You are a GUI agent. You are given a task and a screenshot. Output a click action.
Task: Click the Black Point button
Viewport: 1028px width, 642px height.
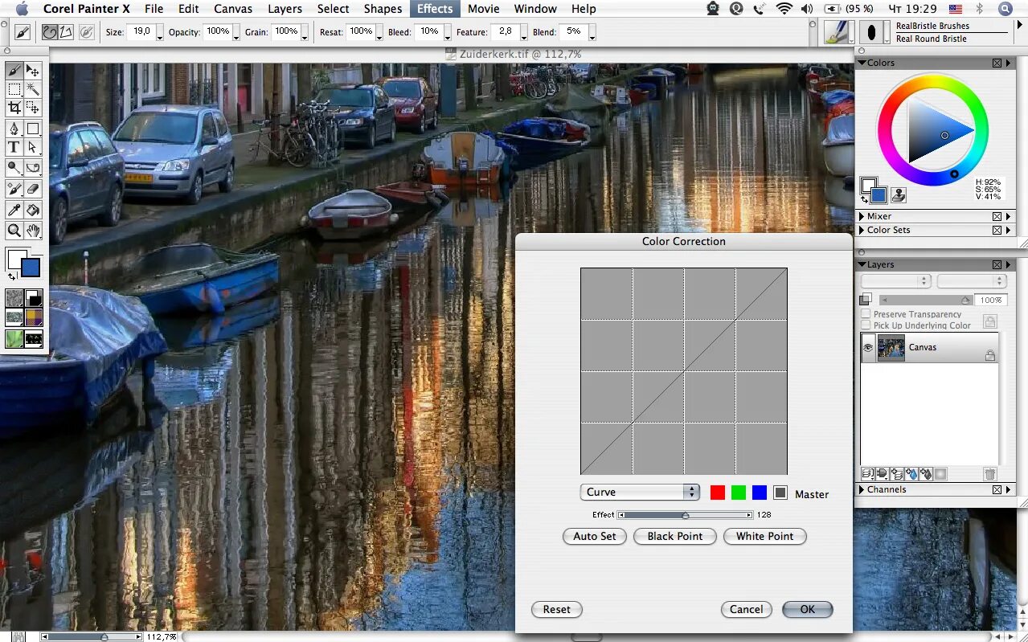coord(675,536)
